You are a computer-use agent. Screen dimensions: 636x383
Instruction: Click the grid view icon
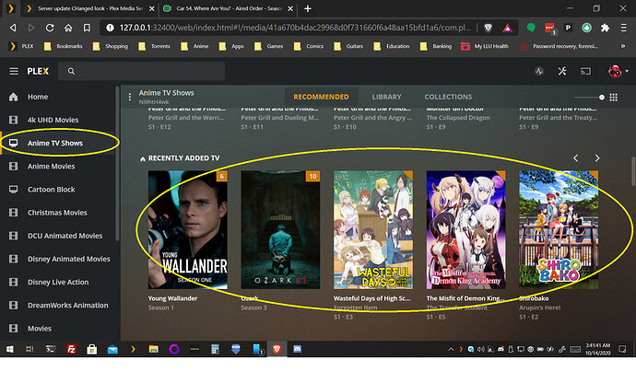[613, 98]
